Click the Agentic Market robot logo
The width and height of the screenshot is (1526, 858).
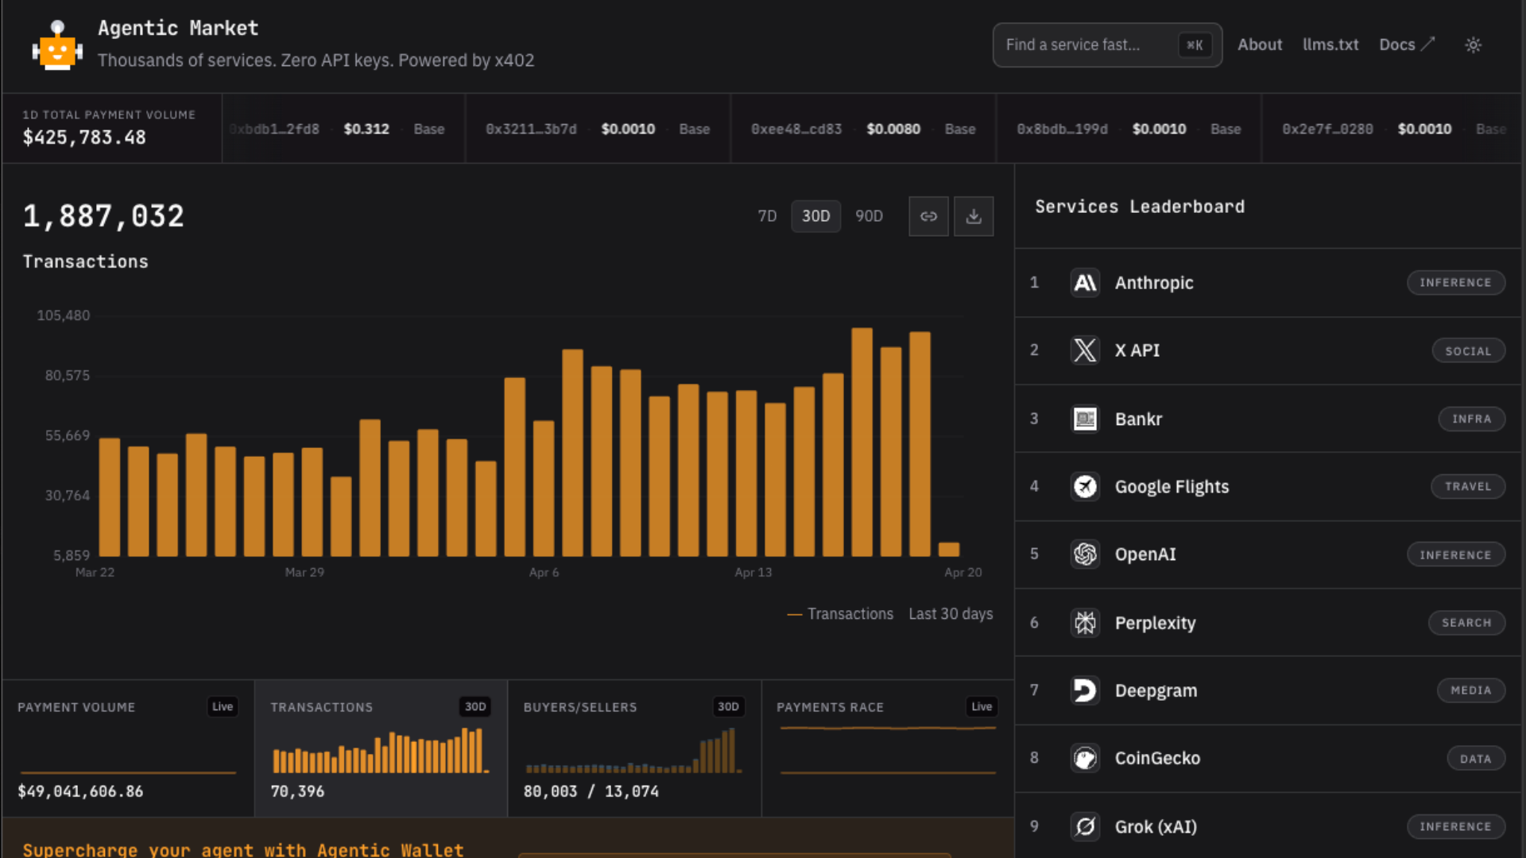[x=57, y=45]
